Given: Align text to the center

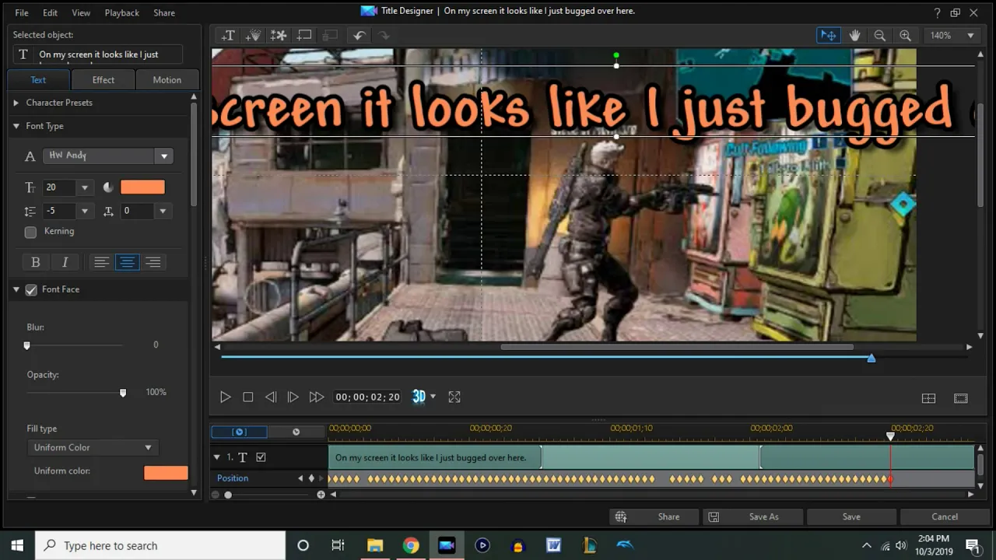Looking at the screenshot, I should click(127, 262).
